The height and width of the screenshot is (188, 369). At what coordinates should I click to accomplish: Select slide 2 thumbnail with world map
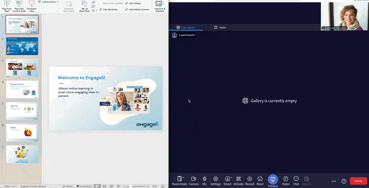tap(22, 46)
